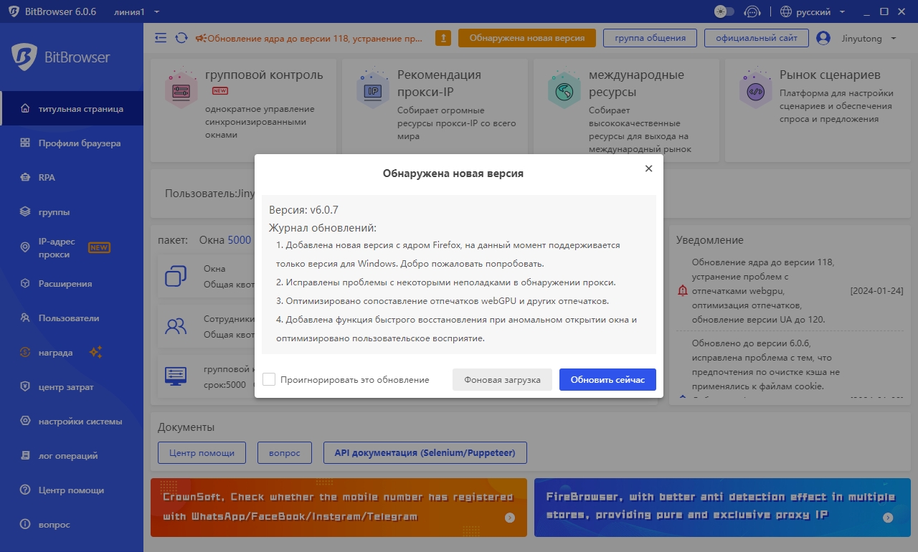The image size is (918, 552).
Task: Click the user avatar icon next to Jinyutong
Action: [823, 38]
